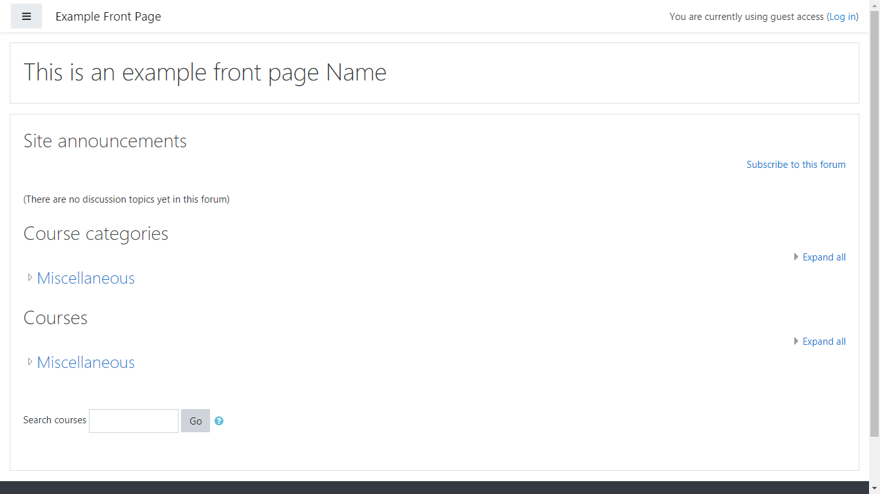The image size is (880, 494).
Task: Subscribe to this forum
Action: [x=796, y=165]
